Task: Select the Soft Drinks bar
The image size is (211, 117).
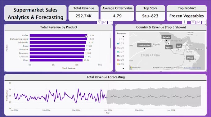Action: tap(58, 43)
